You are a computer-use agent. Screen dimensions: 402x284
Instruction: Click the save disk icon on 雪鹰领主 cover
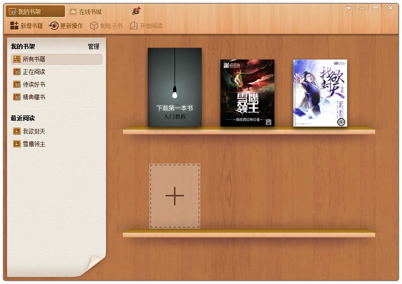269,122
